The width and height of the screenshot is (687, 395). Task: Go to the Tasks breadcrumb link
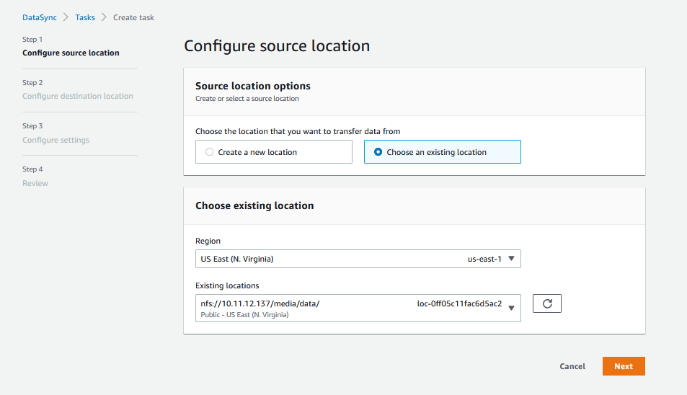click(85, 17)
